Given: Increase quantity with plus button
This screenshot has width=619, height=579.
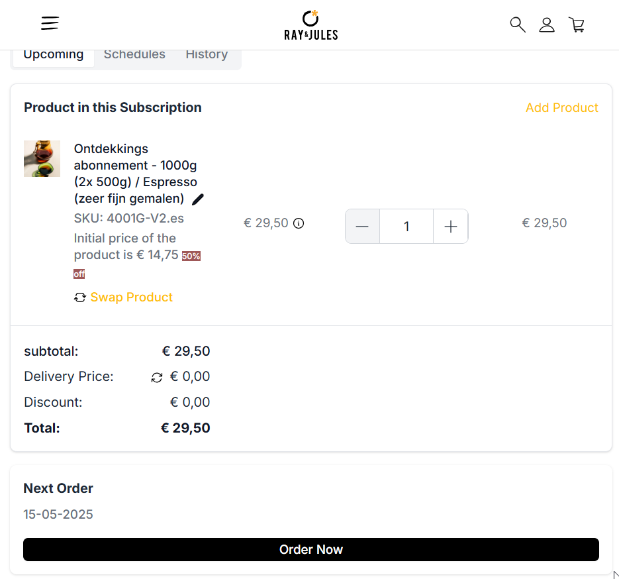Looking at the screenshot, I should coord(450,227).
